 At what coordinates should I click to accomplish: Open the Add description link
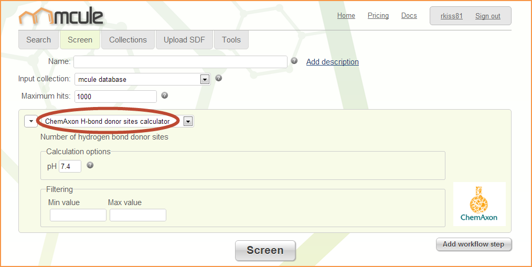332,62
